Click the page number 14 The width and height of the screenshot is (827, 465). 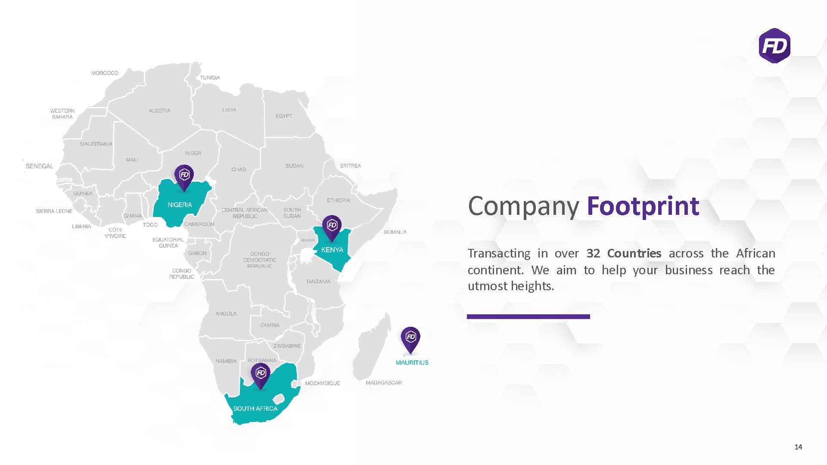798,447
